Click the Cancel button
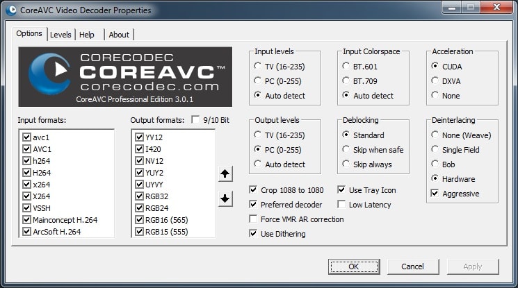This screenshot has width=518, height=288. pyautogui.click(x=413, y=266)
